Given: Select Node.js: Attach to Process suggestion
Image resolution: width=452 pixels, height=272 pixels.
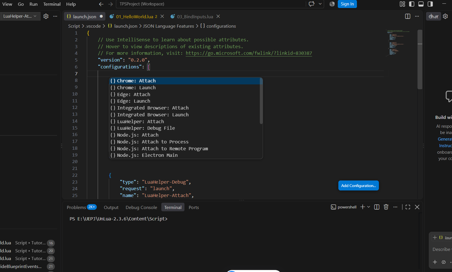Looking at the screenshot, I should (184, 142).
